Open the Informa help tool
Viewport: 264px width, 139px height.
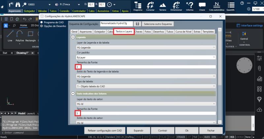190,5
